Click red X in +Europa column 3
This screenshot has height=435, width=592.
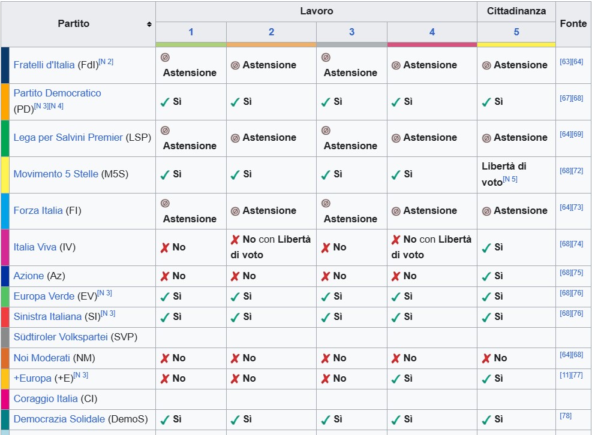[x=326, y=379]
